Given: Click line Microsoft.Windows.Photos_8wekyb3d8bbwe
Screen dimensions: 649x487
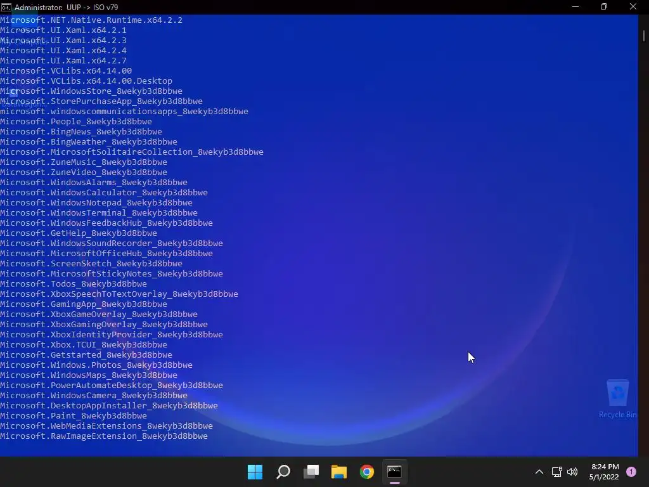Looking at the screenshot, I should point(96,365).
